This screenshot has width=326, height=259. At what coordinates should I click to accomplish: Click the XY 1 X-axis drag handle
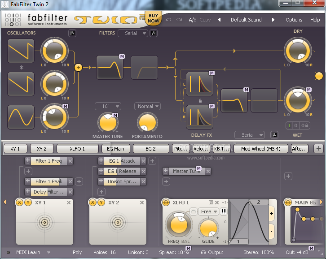[19, 203]
